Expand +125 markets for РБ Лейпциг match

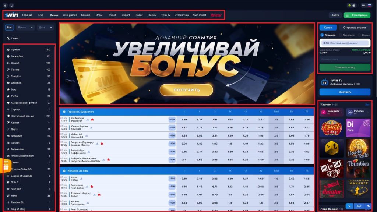click(172, 120)
